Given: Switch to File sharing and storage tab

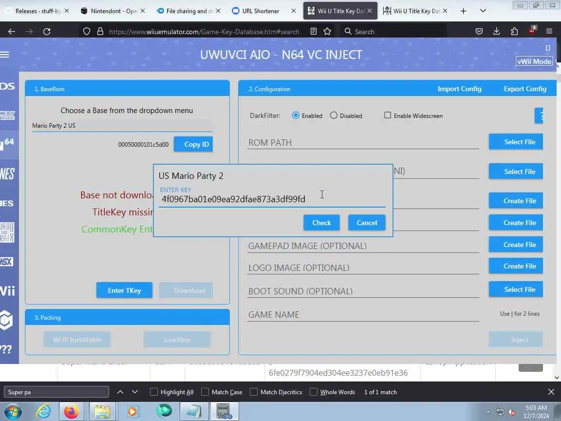Looking at the screenshot, I should click(x=188, y=11).
